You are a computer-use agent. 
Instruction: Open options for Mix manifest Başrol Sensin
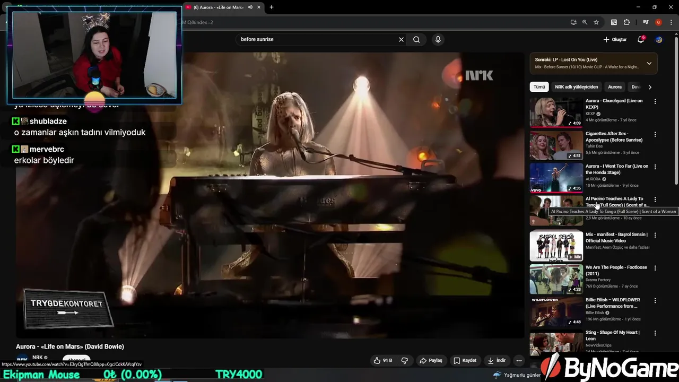pyautogui.click(x=655, y=235)
